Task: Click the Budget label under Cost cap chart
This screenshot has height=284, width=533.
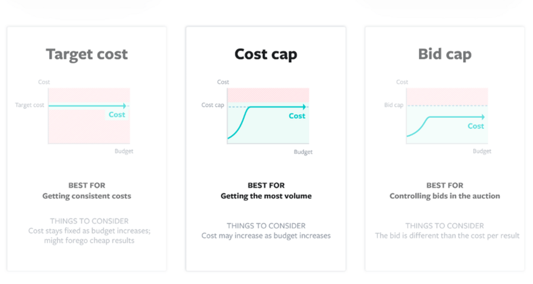Action: point(303,152)
